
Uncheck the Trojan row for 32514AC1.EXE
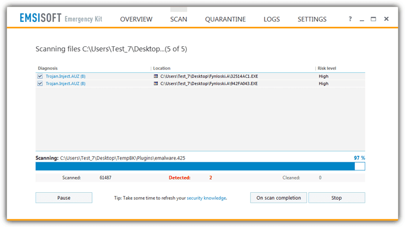click(x=40, y=76)
